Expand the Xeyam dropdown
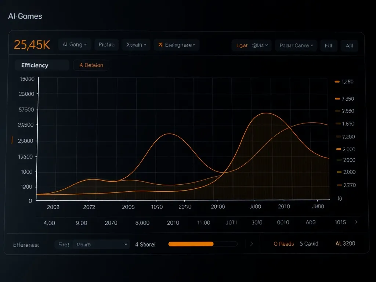 [x=136, y=45]
